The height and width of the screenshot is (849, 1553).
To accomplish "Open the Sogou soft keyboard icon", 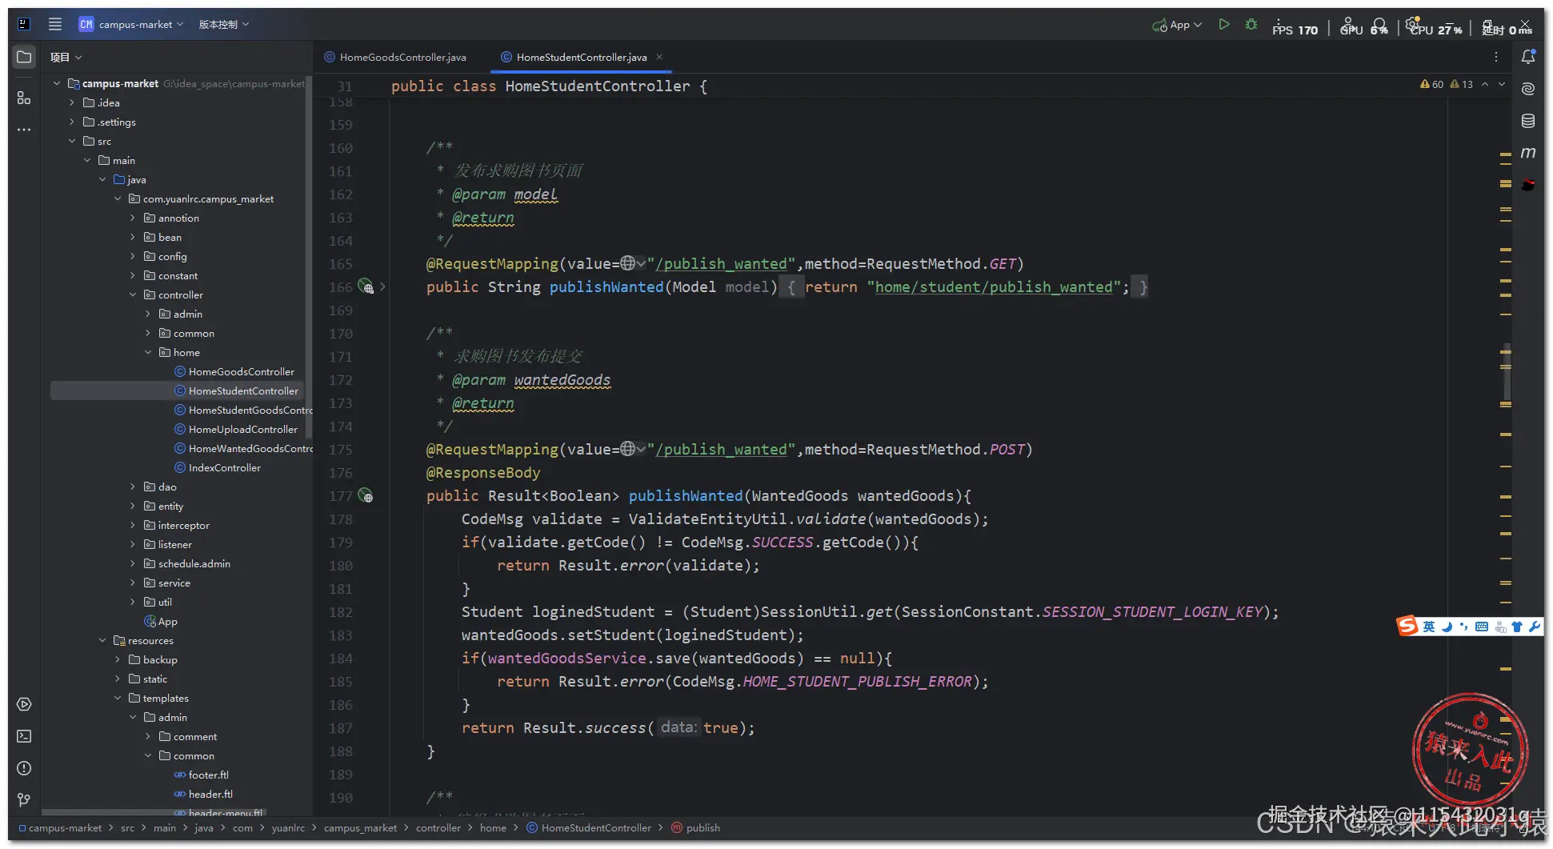I will [x=1482, y=627].
